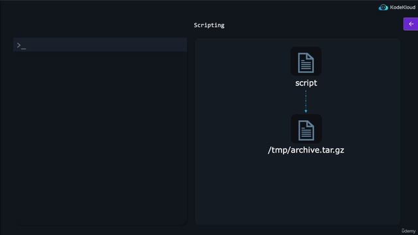The image size is (418, 235).
Task: Click the "Scripting" title text
Action: (x=209, y=25)
